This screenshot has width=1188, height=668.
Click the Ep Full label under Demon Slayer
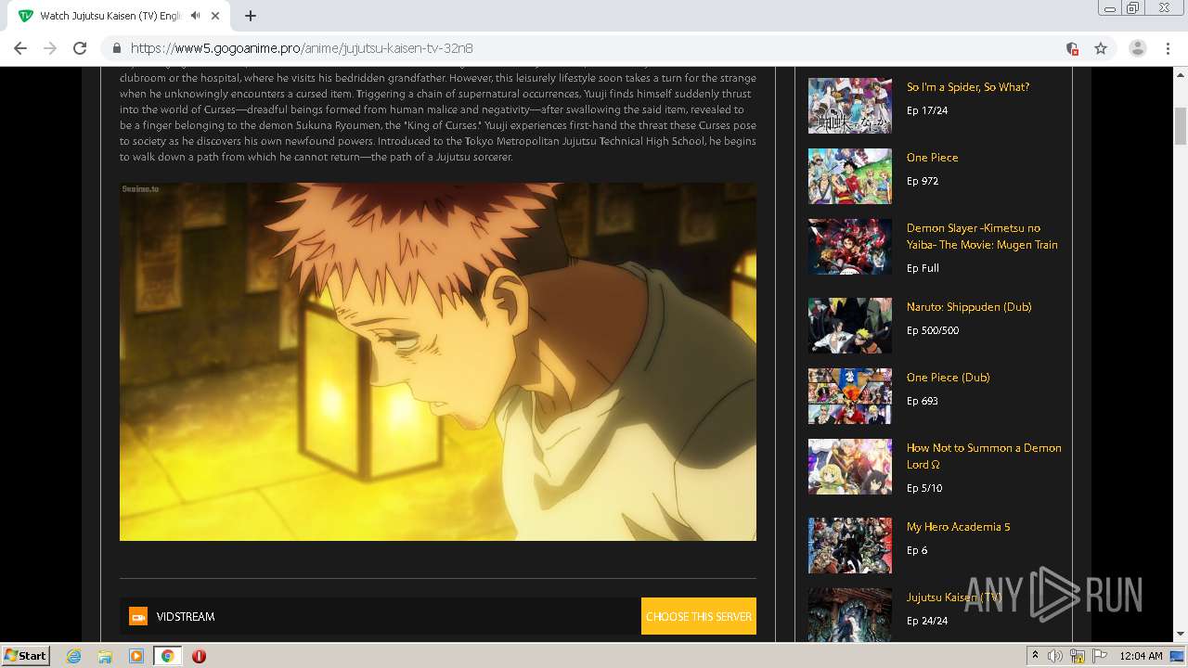(x=923, y=268)
